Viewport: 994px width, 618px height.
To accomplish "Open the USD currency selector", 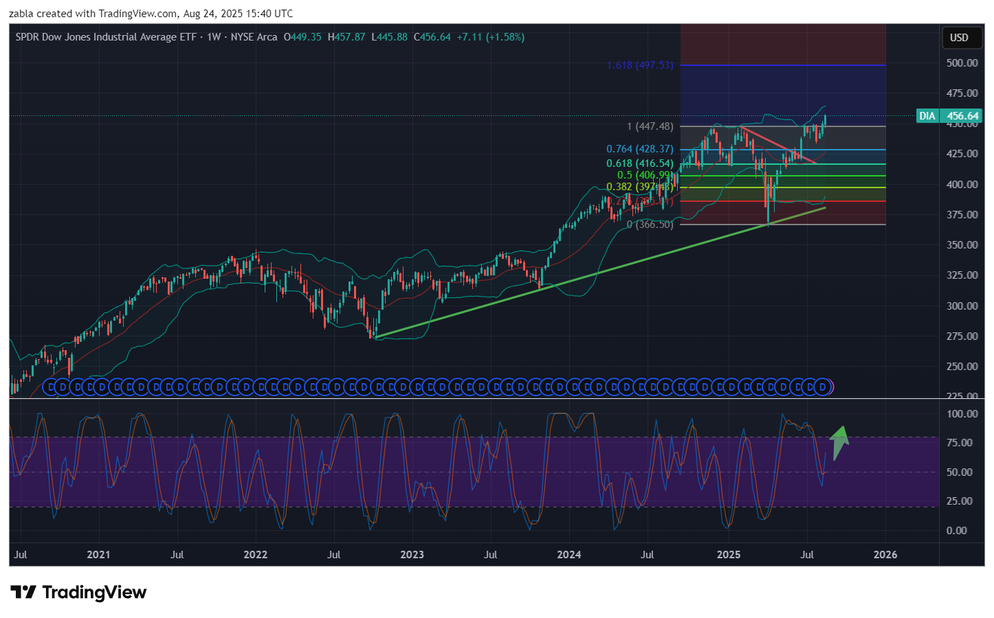I will (x=958, y=38).
